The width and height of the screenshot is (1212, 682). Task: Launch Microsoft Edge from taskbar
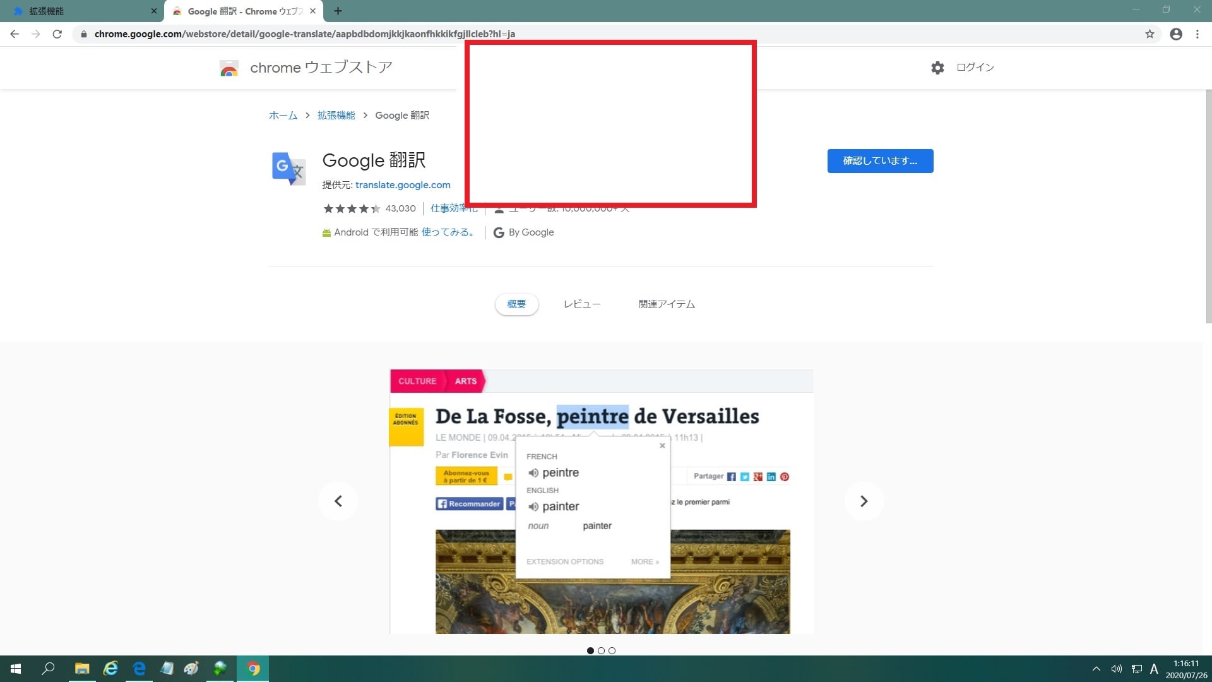point(140,669)
